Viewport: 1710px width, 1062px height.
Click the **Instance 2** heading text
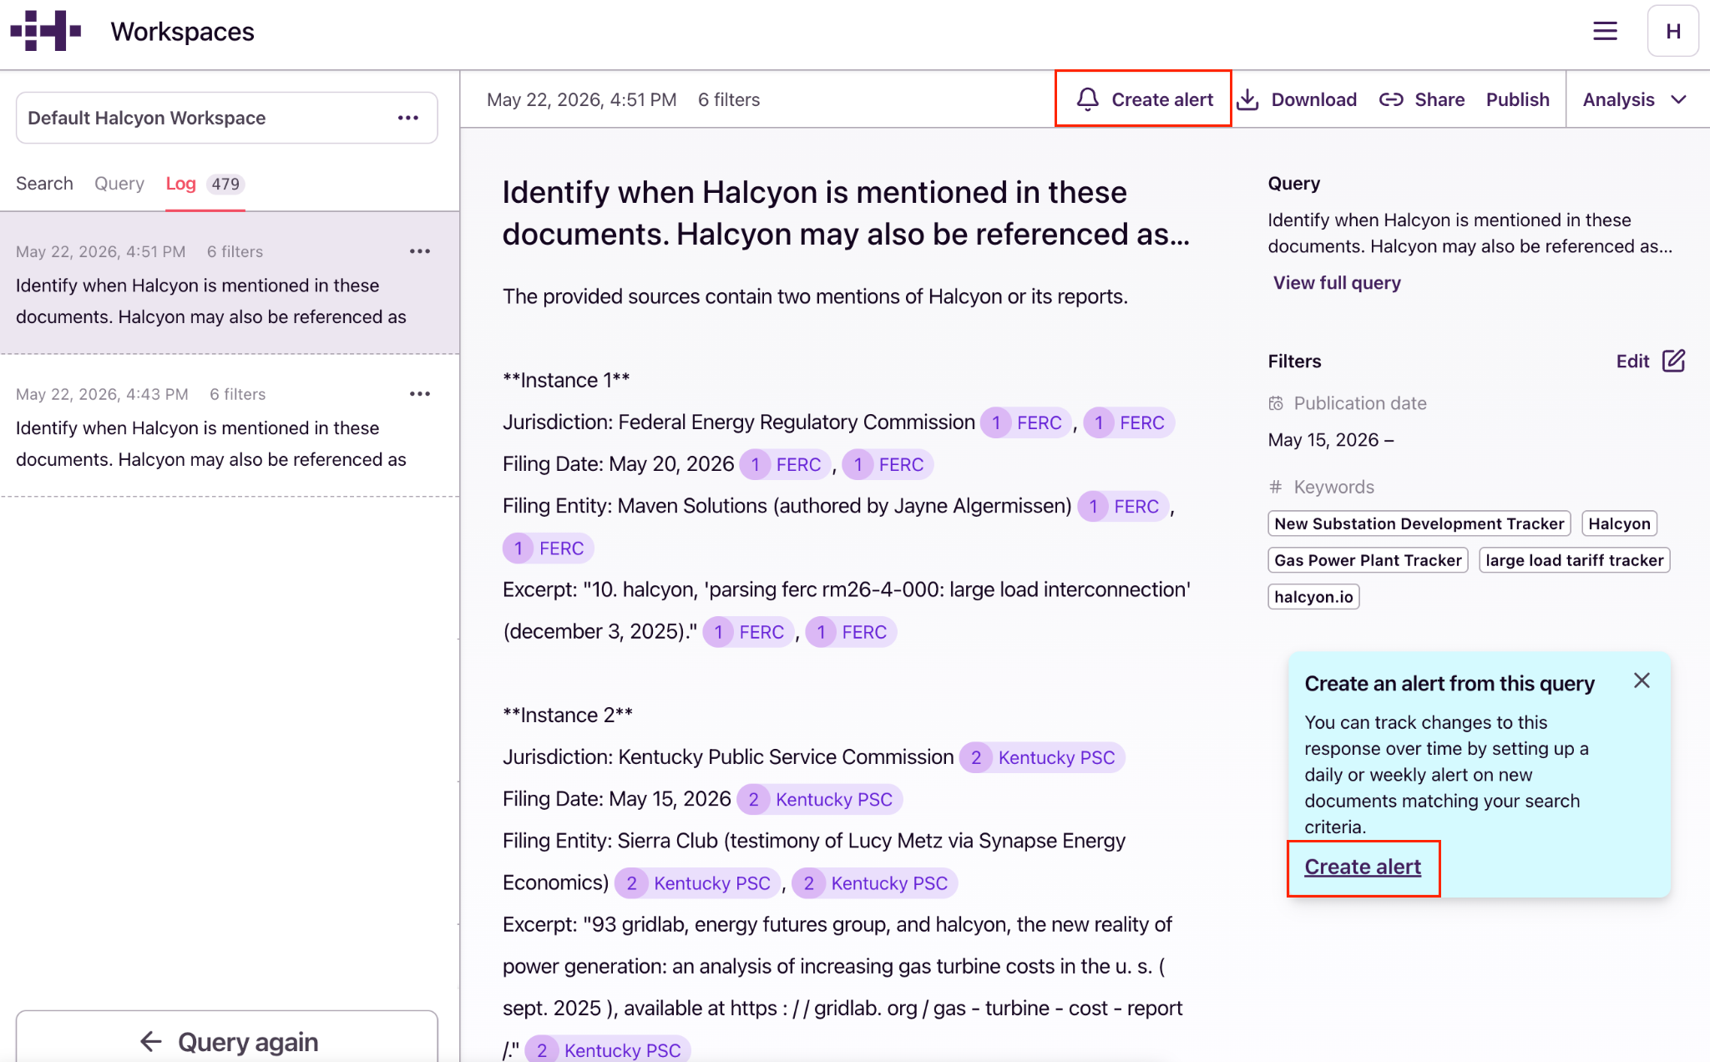click(568, 715)
